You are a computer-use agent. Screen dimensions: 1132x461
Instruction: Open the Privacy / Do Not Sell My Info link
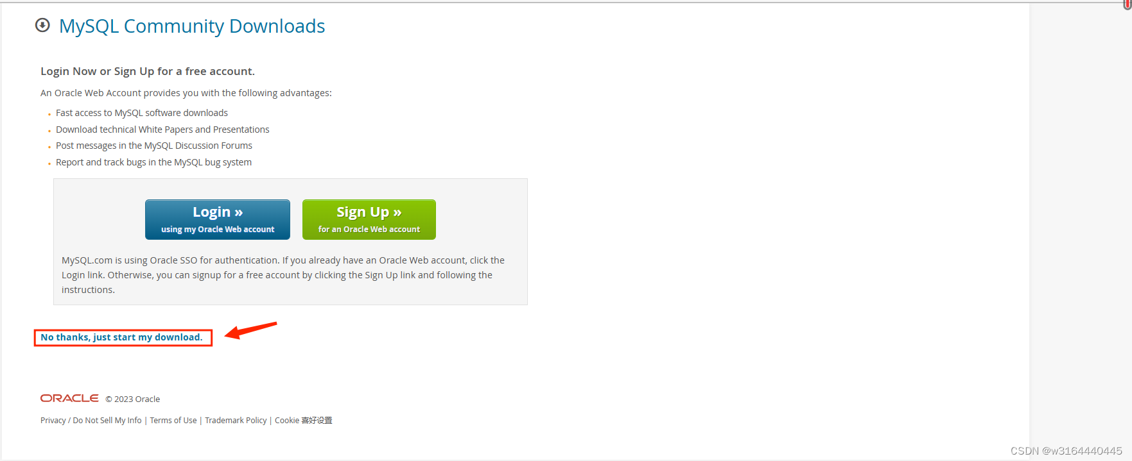coord(91,421)
